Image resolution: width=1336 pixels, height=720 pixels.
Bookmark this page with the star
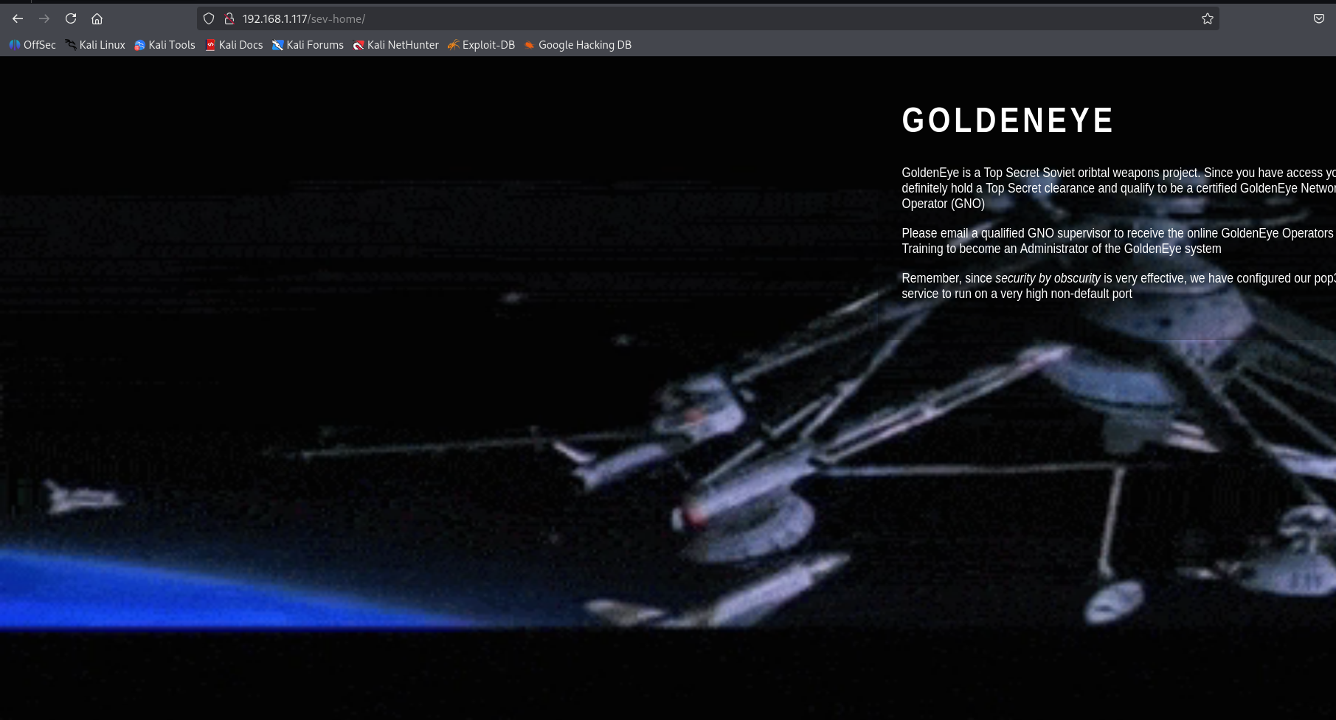(x=1208, y=18)
